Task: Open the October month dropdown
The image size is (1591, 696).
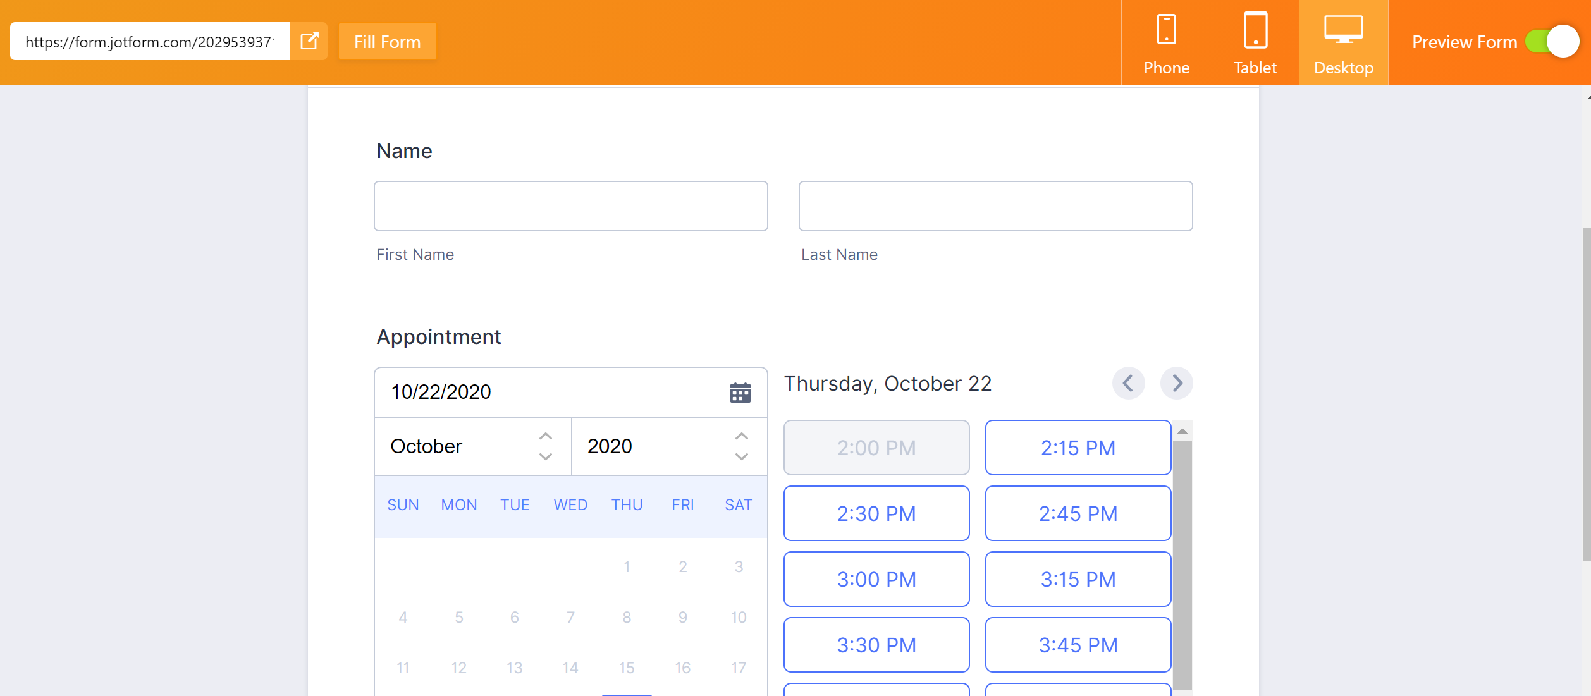Action: pos(472,446)
